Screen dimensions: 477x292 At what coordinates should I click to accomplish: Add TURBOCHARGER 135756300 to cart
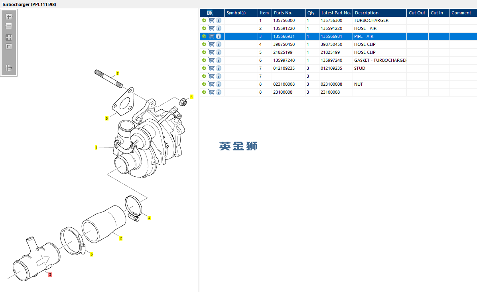(211, 20)
